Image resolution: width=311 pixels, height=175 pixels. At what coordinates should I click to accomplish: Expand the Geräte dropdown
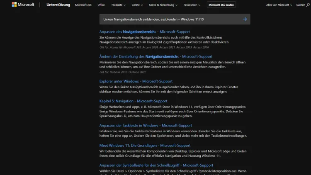tap(137, 5)
